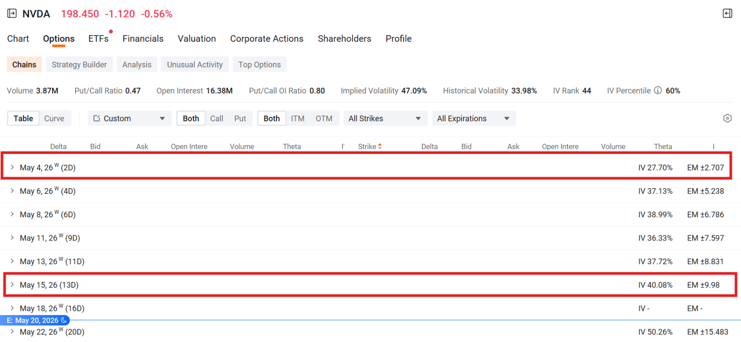Click the Implied Volatility 47.09% stat

384,90
